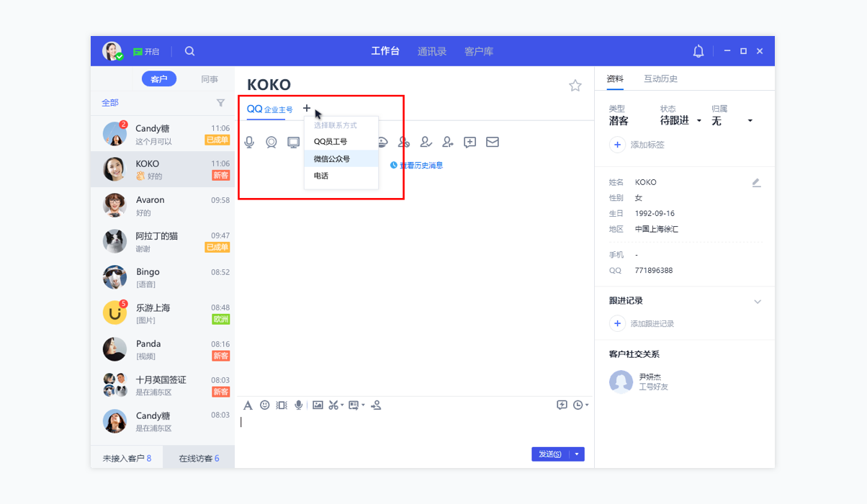
Task: Click the funnel filter icon
Action: [x=220, y=103]
